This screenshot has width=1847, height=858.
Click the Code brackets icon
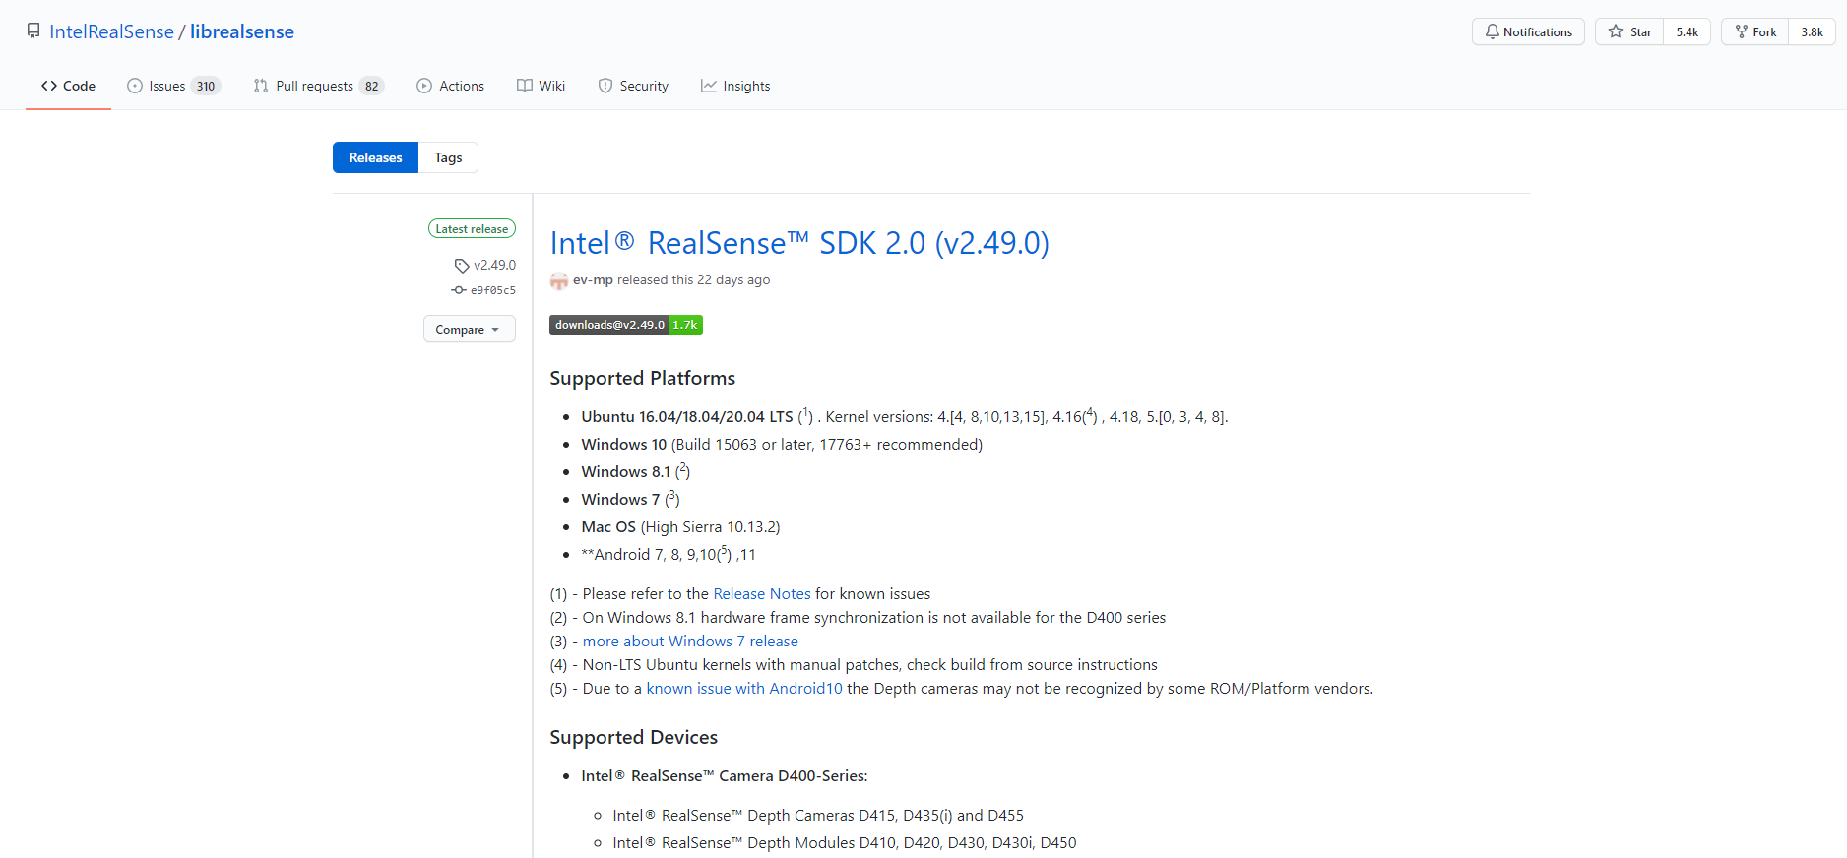point(49,86)
